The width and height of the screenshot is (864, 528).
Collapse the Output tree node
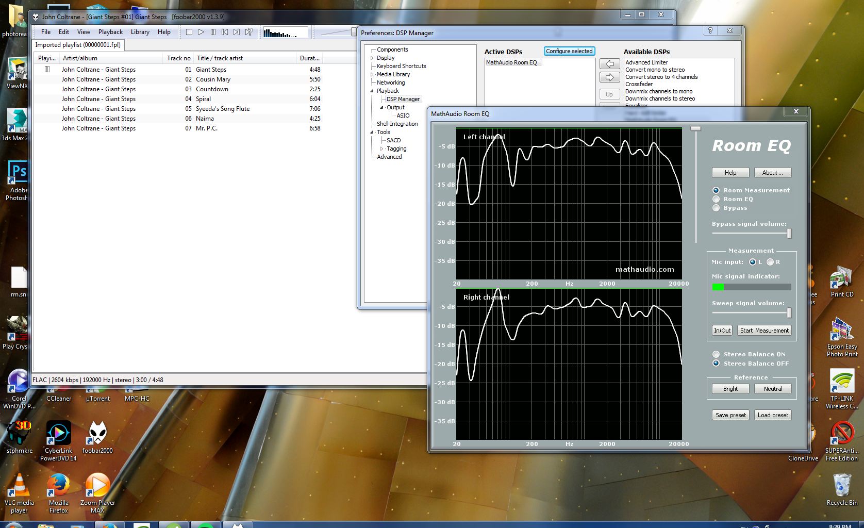(382, 107)
